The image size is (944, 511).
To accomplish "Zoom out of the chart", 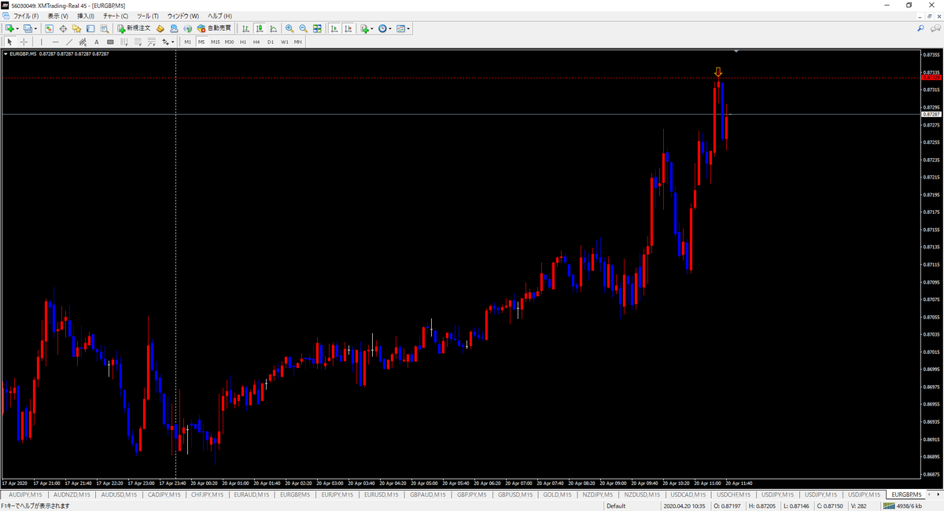I will (x=303, y=28).
